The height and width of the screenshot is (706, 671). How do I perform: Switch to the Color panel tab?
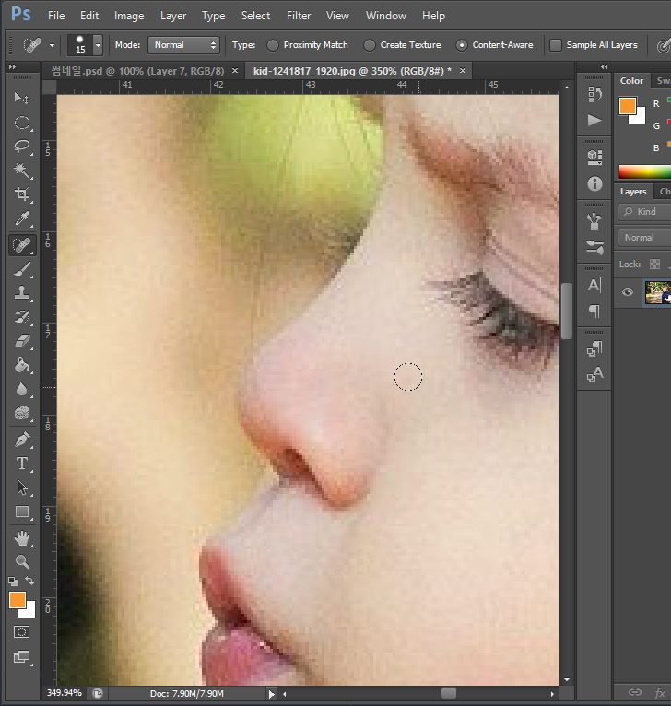(x=631, y=80)
